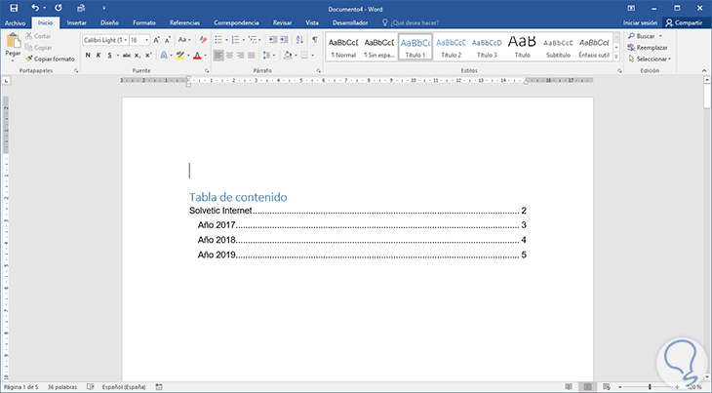Switch to the web layout view icon
The width and height of the screenshot is (712, 393).
607,386
